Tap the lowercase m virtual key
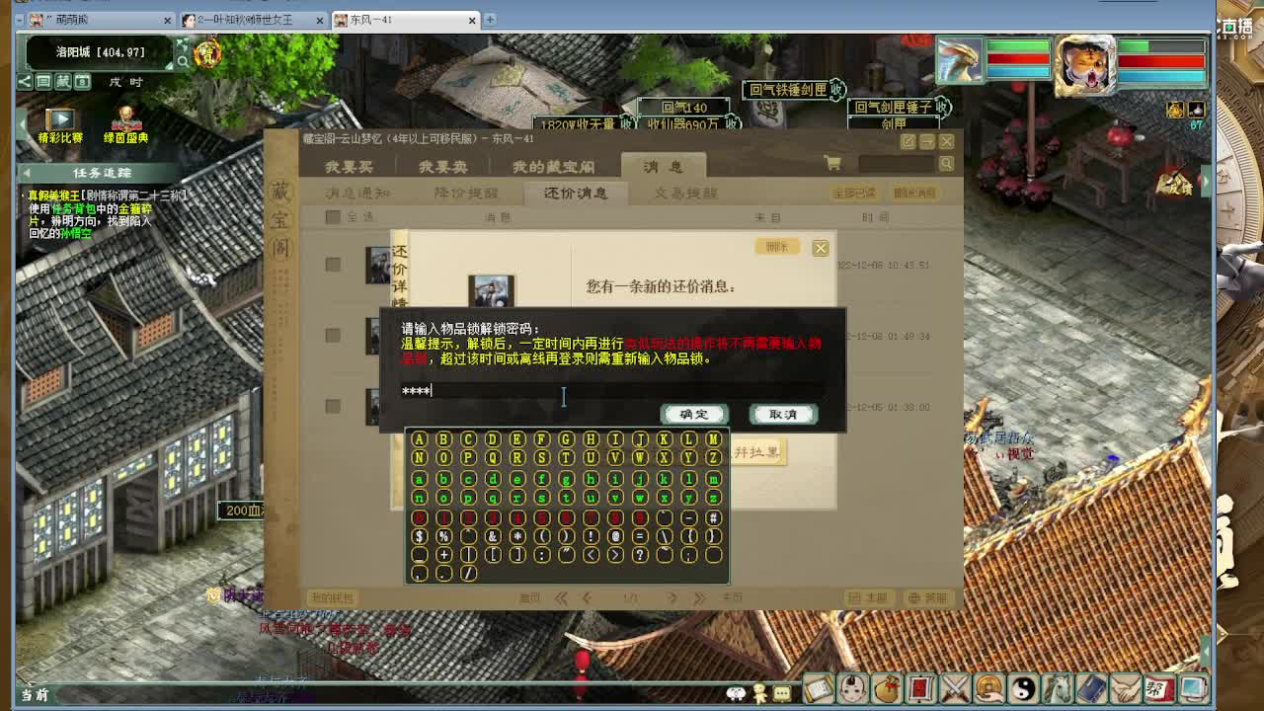This screenshot has height=711, width=1264. [x=713, y=479]
